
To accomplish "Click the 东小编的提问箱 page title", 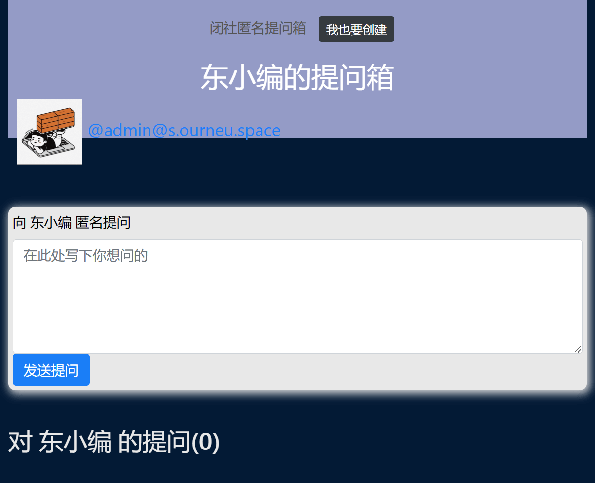I will tap(297, 77).
